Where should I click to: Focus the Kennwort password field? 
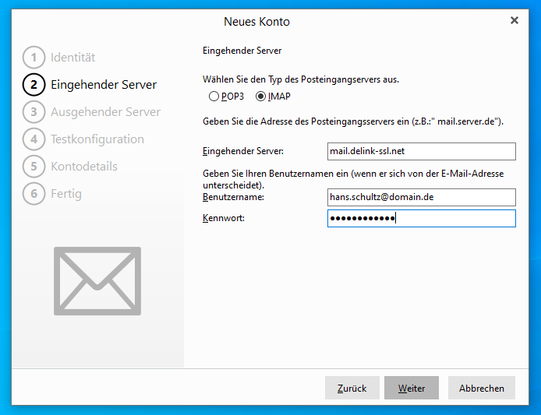[421, 219]
